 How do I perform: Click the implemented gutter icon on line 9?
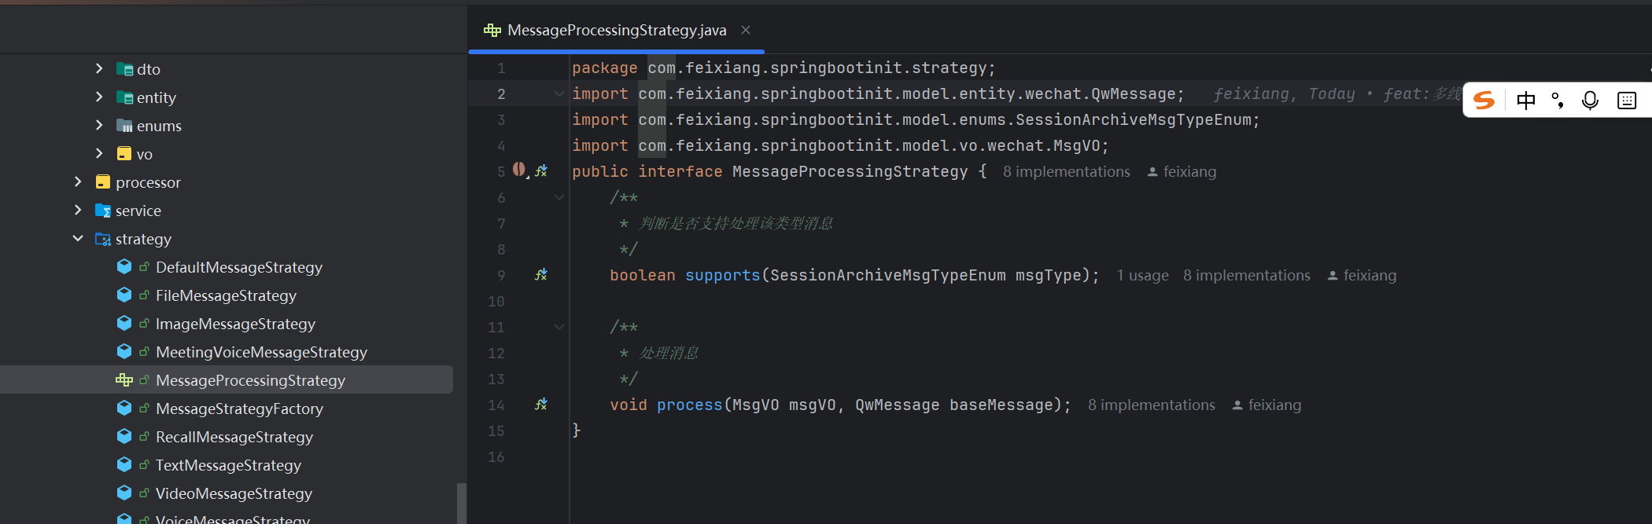click(541, 274)
